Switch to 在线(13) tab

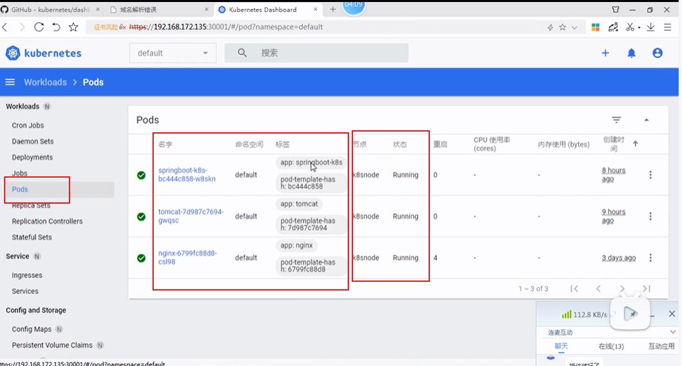point(611,346)
